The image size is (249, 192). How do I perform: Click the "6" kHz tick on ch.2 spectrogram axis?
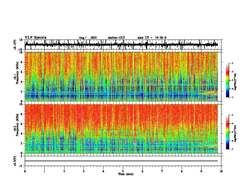click(22, 124)
